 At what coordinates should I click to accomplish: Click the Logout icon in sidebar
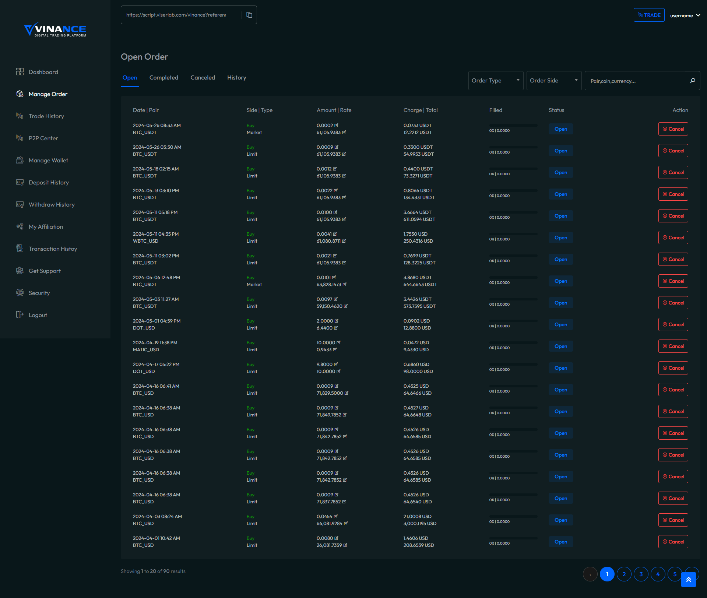point(20,315)
